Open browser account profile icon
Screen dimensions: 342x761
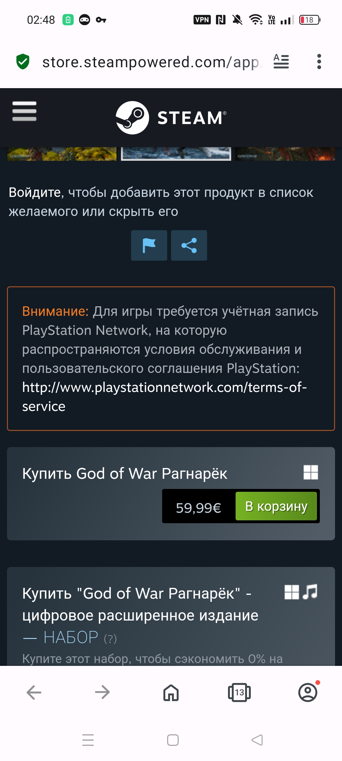click(308, 692)
